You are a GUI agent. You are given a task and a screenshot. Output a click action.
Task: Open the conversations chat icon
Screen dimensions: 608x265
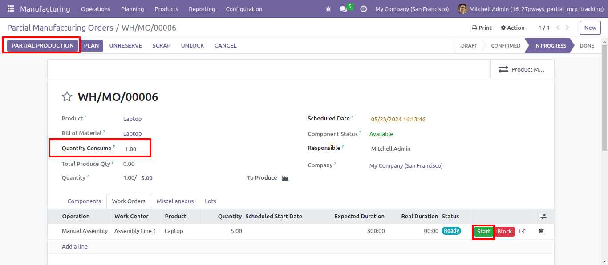[x=343, y=9]
